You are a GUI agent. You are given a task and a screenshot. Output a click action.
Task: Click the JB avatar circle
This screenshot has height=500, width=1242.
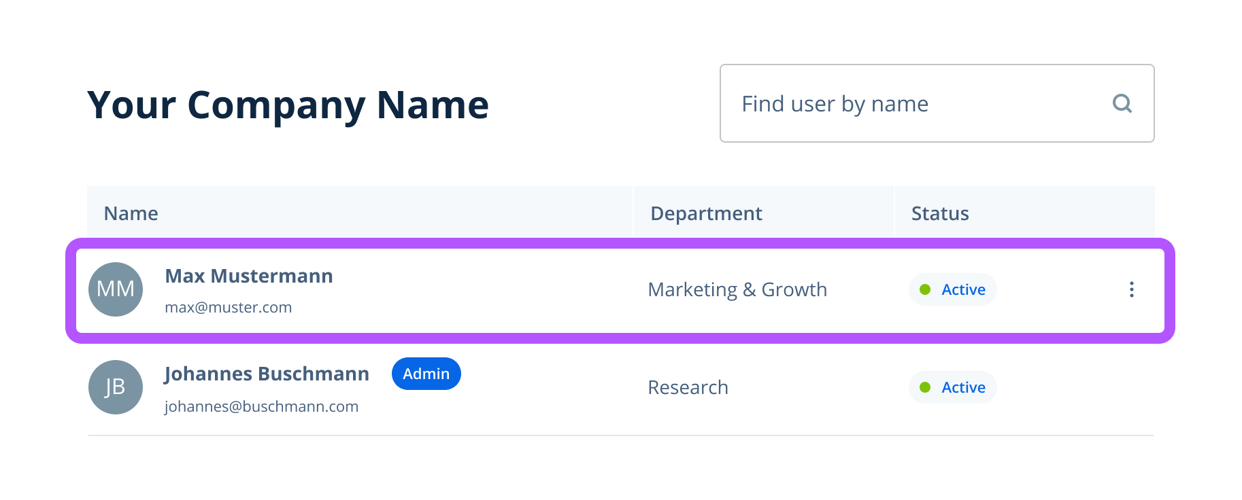click(x=116, y=387)
